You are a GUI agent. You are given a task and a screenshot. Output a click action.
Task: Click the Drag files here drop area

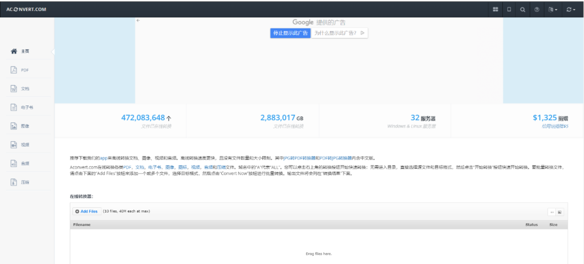pyautogui.click(x=319, y=247)
